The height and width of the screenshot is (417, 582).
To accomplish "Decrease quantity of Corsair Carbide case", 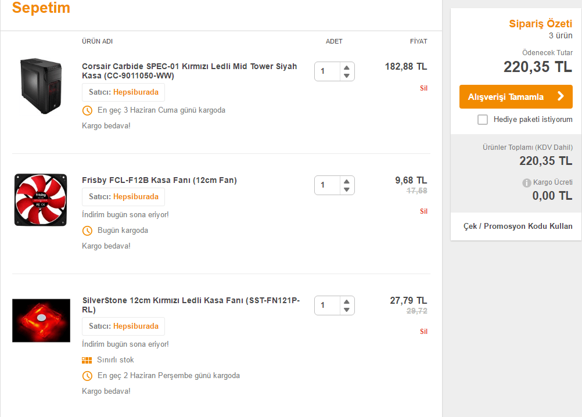I will click(x=347, y=76).
